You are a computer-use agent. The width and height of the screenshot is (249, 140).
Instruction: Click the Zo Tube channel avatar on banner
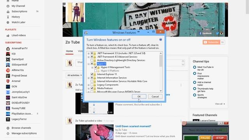tap(75, 12)
